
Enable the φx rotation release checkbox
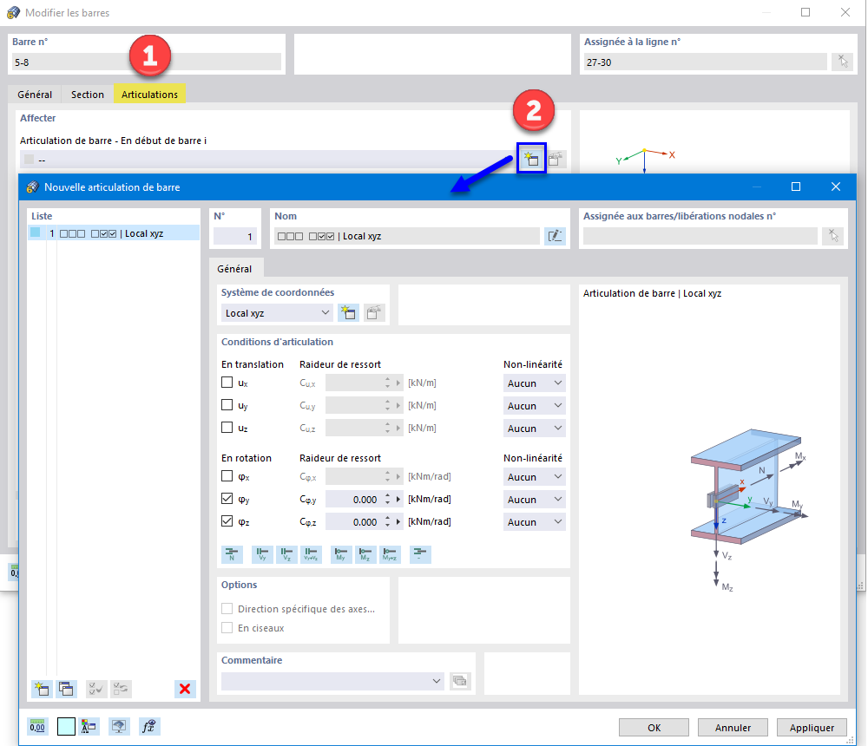click(x=227, y=476)
